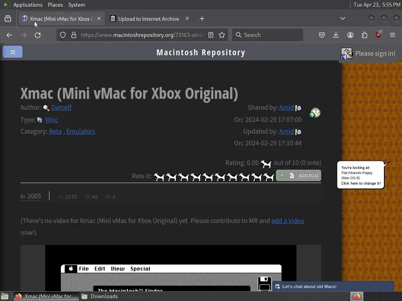Open the Firefox account icon
402x301 pixels.
[350, 35]
